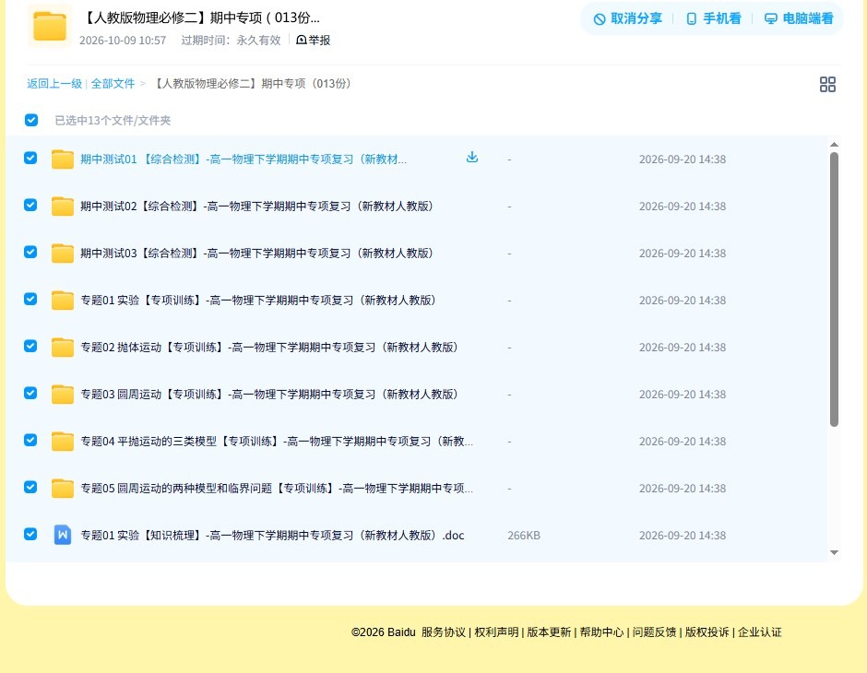Image resolution: width=867 pixels, height=673 pixels.
Task: Click folder icon of 专题01 实验【专项训练】row
Action: (x=63, y=300)
